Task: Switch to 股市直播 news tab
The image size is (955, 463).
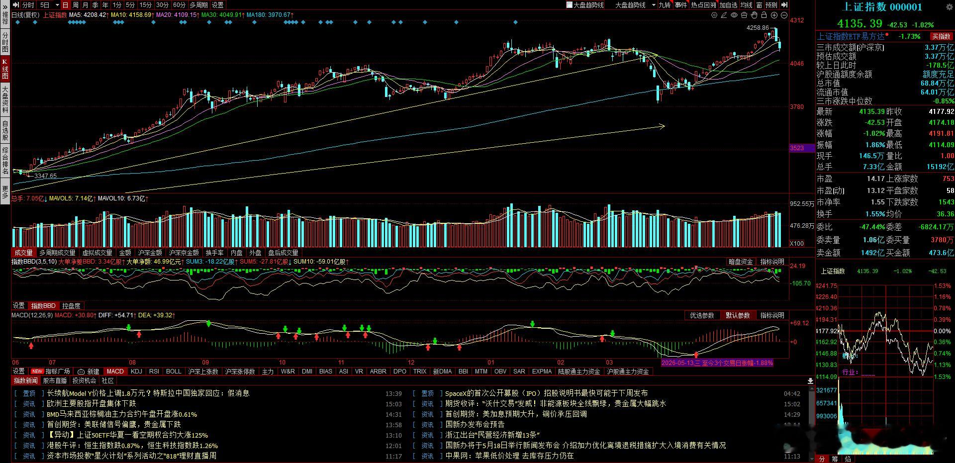Action: point(55,381)
